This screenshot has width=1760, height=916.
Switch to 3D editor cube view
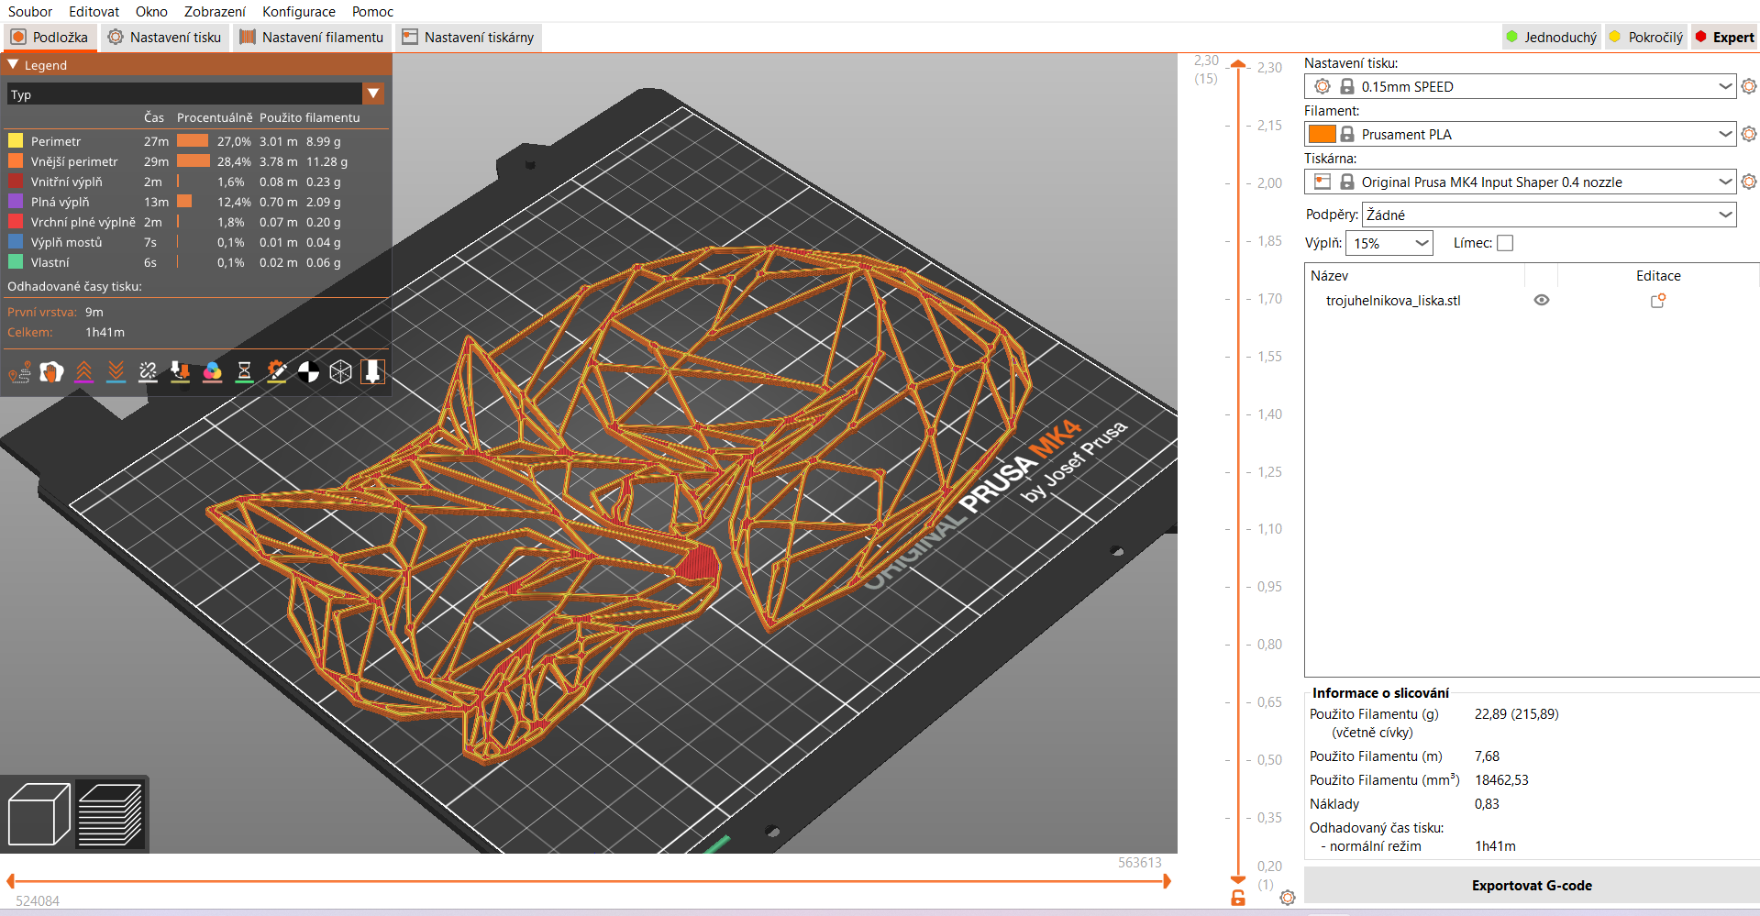[x=39, y=814]
